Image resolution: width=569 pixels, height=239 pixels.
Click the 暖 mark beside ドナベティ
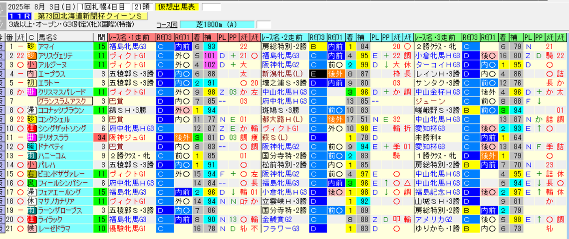pos(31,147)
